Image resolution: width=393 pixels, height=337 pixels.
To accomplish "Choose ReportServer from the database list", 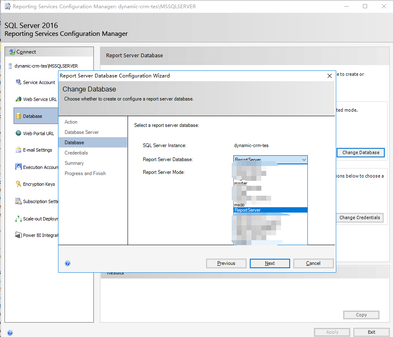I will coord(270,210).
